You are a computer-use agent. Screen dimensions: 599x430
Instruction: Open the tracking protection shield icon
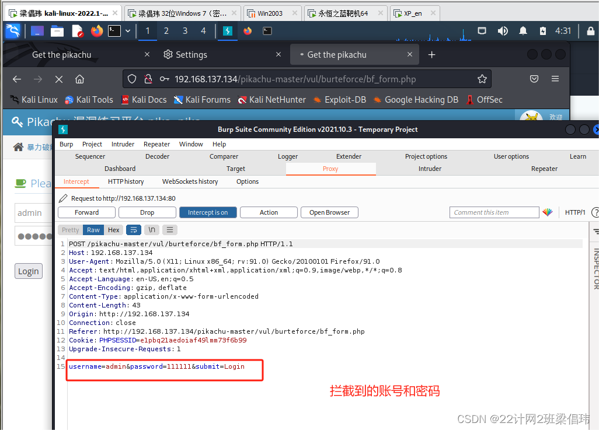point(132,79)
